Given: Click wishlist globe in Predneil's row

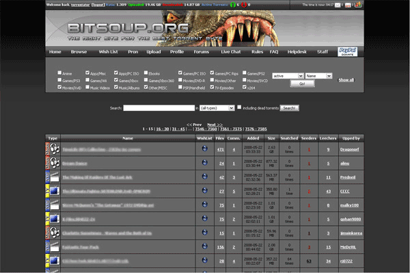Looking at the screenshot, I should [x=205, y=176].
